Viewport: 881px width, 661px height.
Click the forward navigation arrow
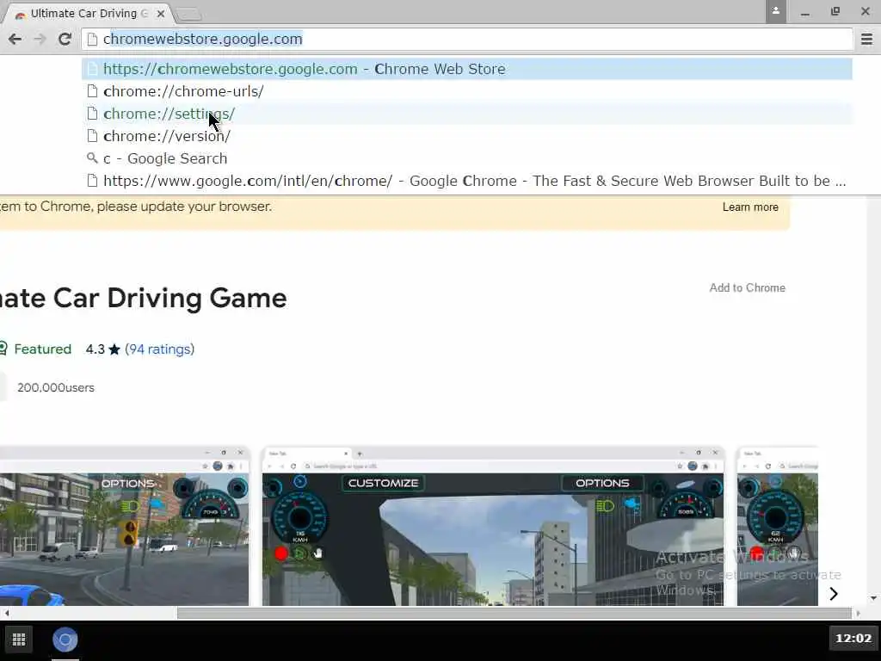(40, 39)
